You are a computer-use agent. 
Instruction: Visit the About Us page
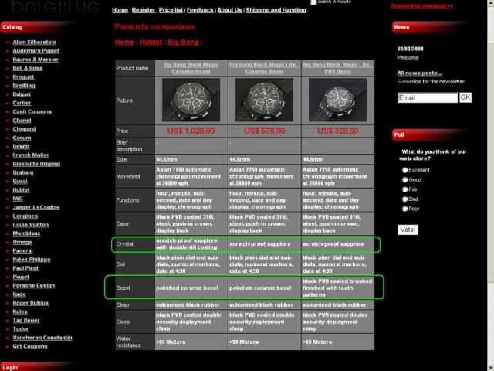coord(230,10)
